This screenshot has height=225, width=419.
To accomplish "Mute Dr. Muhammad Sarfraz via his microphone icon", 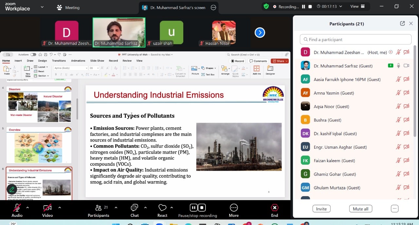I will coord(398,66).
